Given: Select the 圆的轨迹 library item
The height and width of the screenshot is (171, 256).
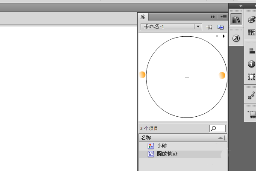Looking at the screenshot, I should tap(183, 154).
